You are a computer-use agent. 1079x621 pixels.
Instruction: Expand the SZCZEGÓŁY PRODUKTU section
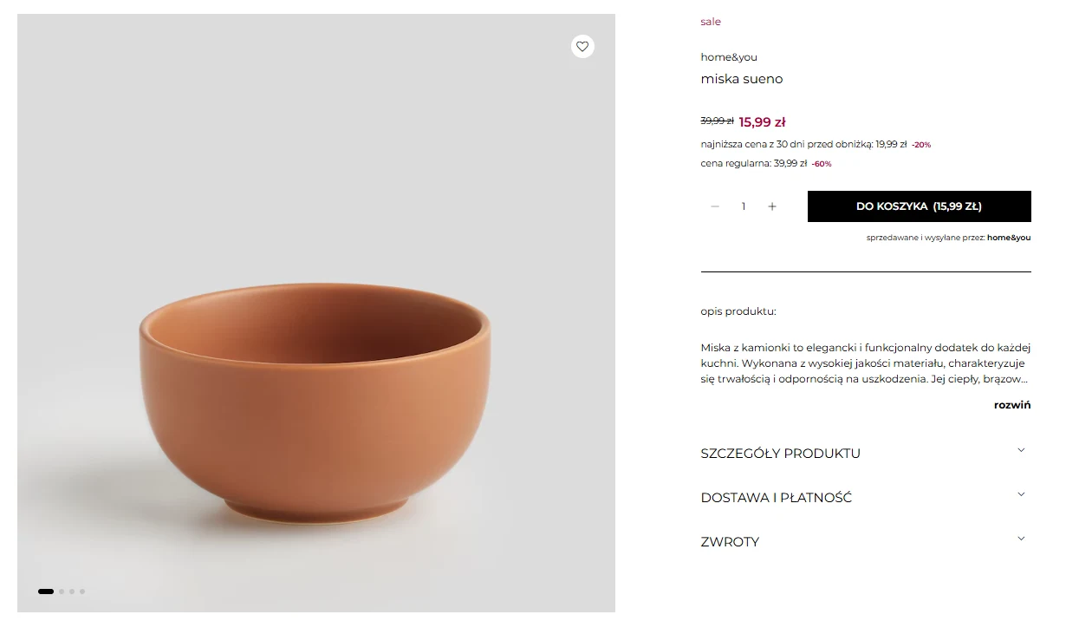tap(780, 453)
